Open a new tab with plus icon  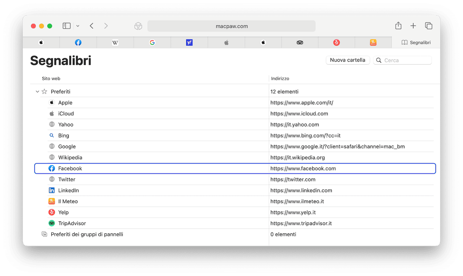pyautogui.click(x=413, y=26)
